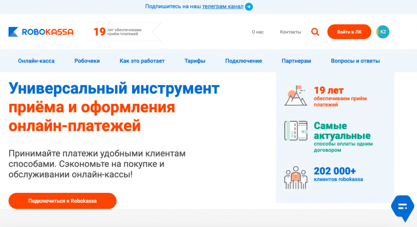The image size is (417, 227).
Task: Click способы оплаты одним договором text
Action: coord(343,147)
